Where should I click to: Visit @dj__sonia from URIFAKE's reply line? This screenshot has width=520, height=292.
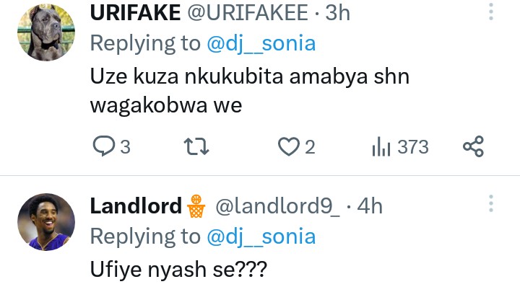tap(261, 43)
